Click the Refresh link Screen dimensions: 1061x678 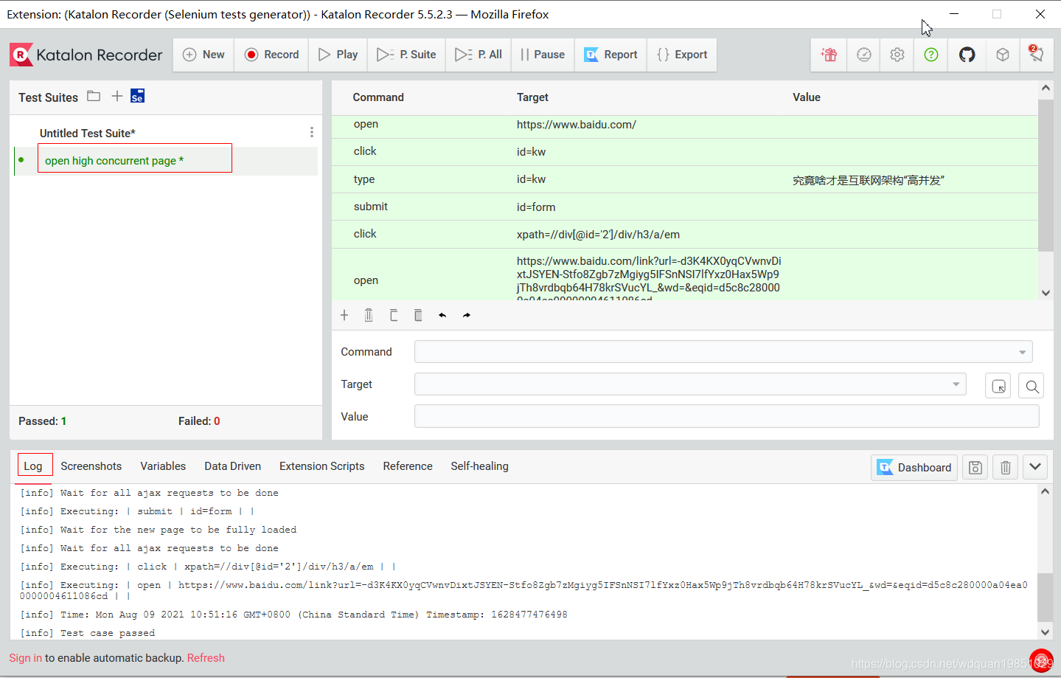tap(206, 658)
